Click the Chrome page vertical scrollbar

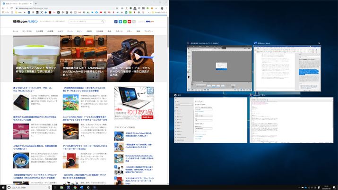coord(167,94)
